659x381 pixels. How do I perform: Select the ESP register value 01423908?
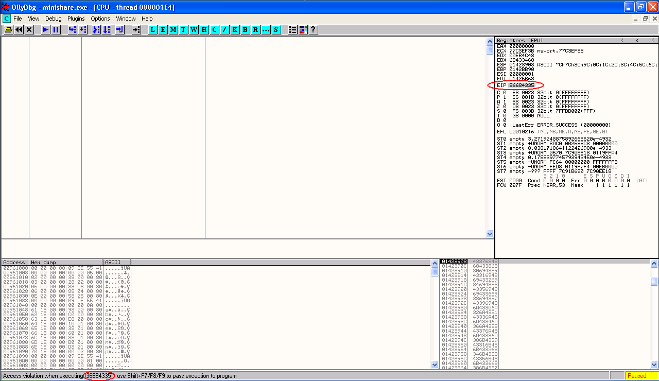[522, 65]
